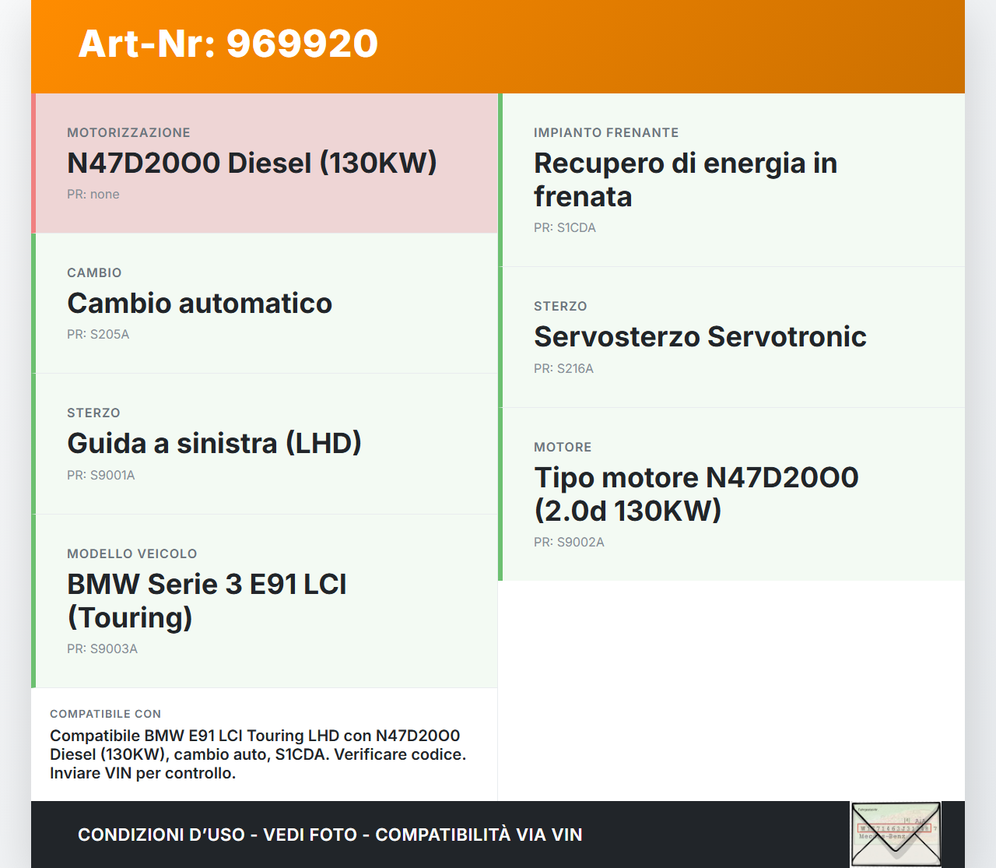Select the "Servosterzo Servotronic" value
Screen dimensions: 996x868
pyautogui.click(x=700, y=336)
